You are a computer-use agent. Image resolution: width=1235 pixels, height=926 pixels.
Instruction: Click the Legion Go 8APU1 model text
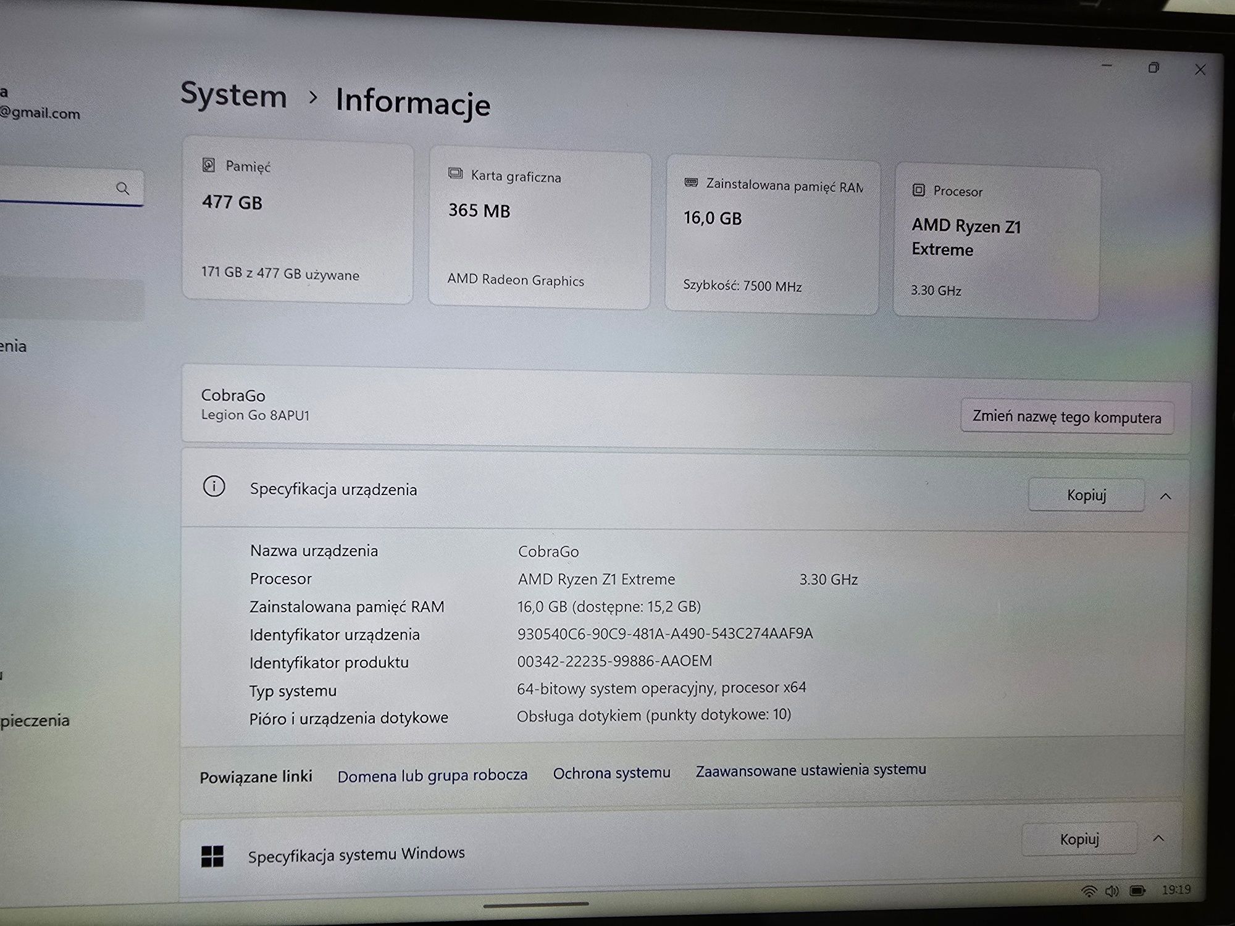[255, 415]
